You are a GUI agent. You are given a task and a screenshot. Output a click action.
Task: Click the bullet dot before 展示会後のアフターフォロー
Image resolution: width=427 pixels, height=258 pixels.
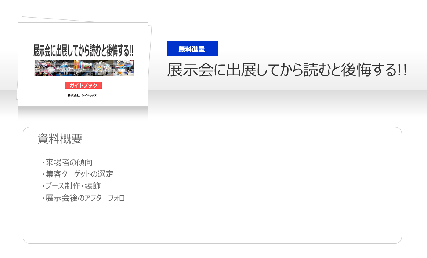pos(43,199)
